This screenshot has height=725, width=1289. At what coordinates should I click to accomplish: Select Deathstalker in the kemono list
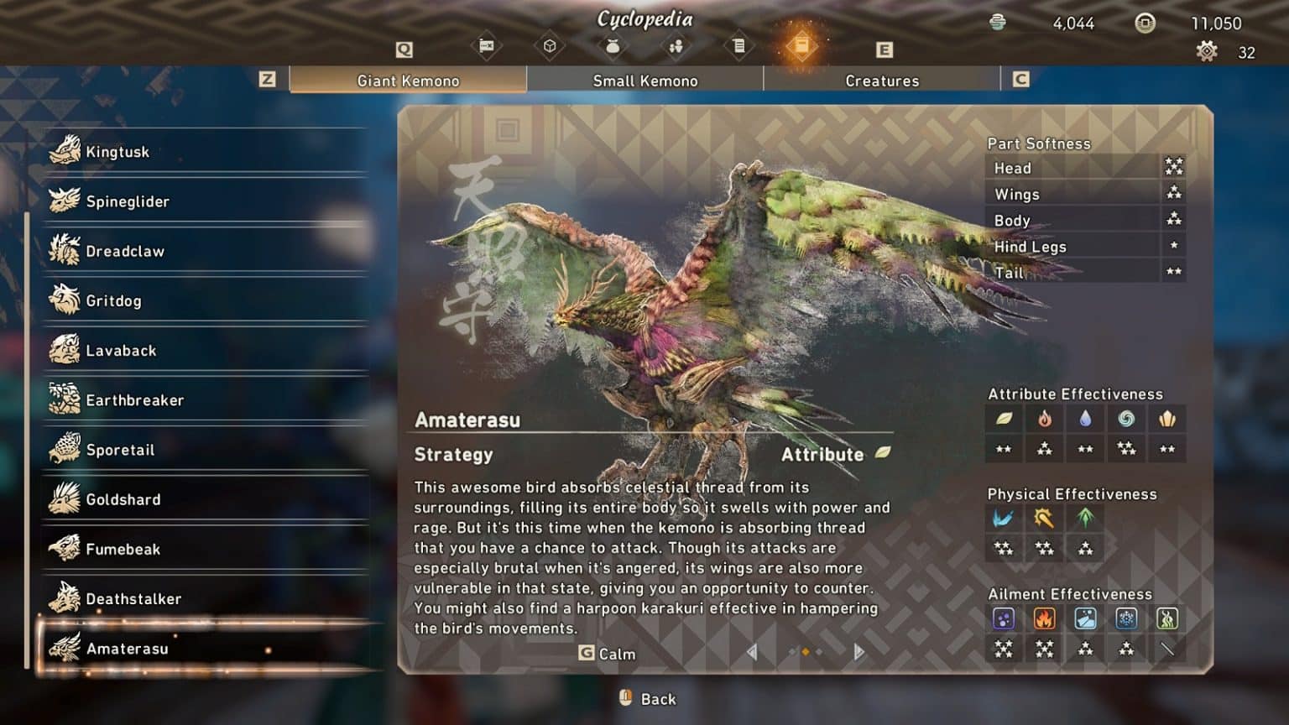(x=206, y=599)
